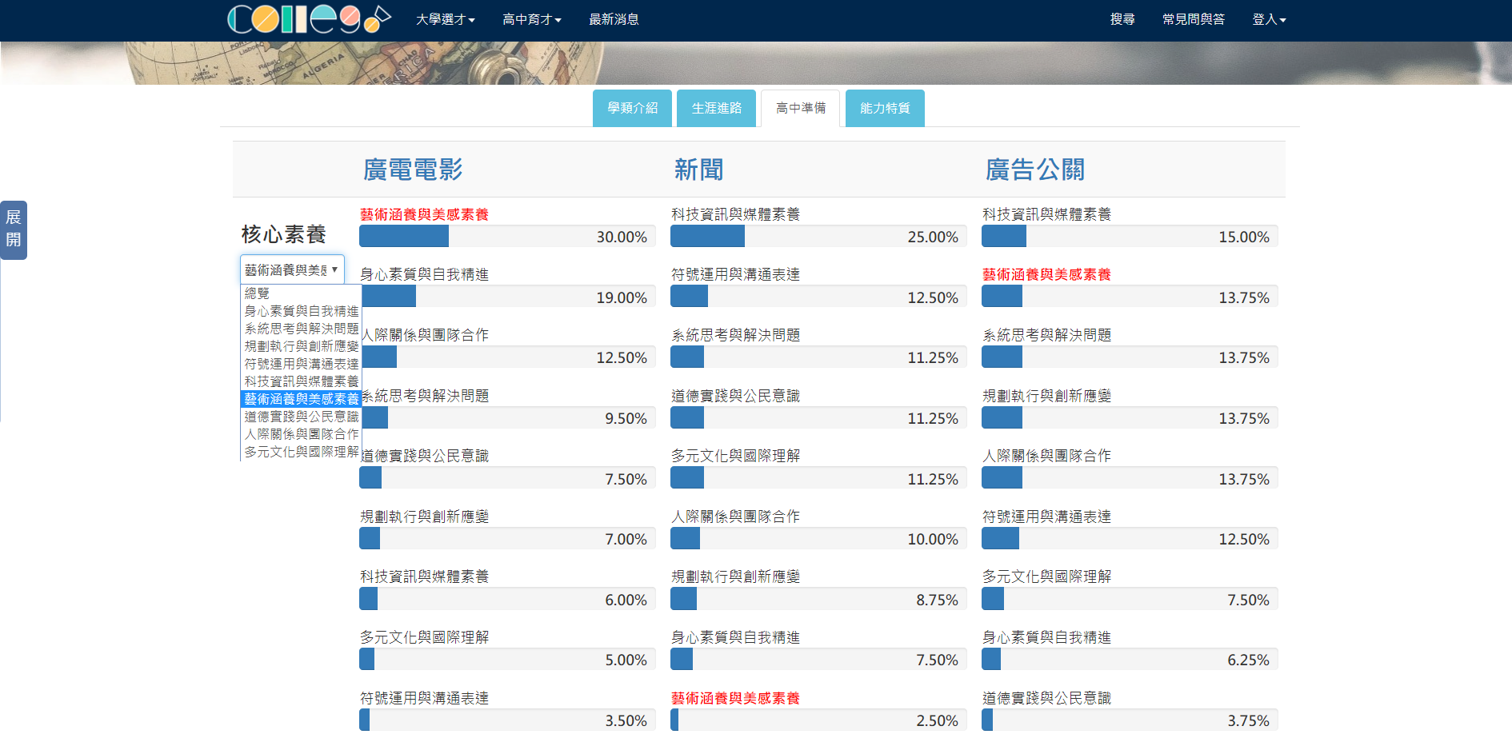Open the 能力特質 tab

(x=885, y=108)
